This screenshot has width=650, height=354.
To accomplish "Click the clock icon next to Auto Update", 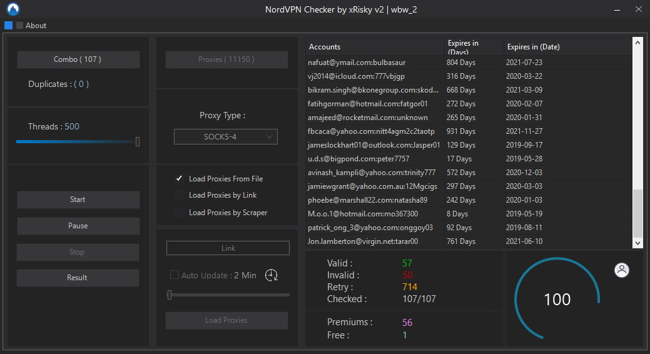I will tap(272, 275).
